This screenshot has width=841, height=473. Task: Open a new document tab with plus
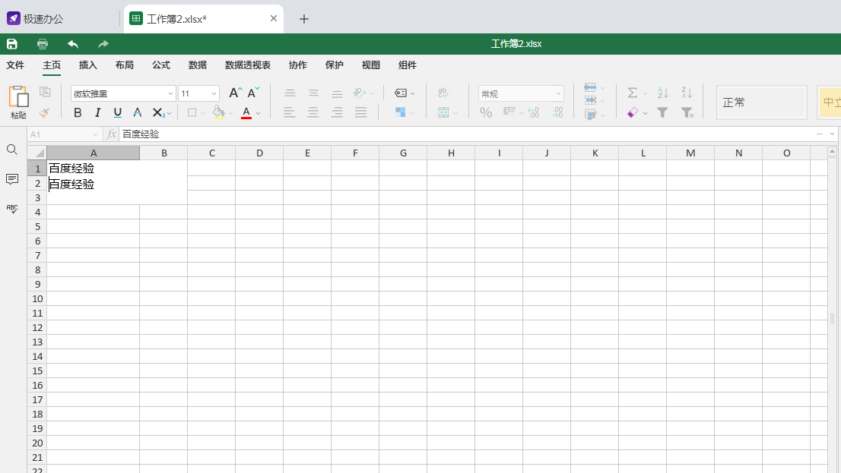pyautogui.click(x=303, y=19)
